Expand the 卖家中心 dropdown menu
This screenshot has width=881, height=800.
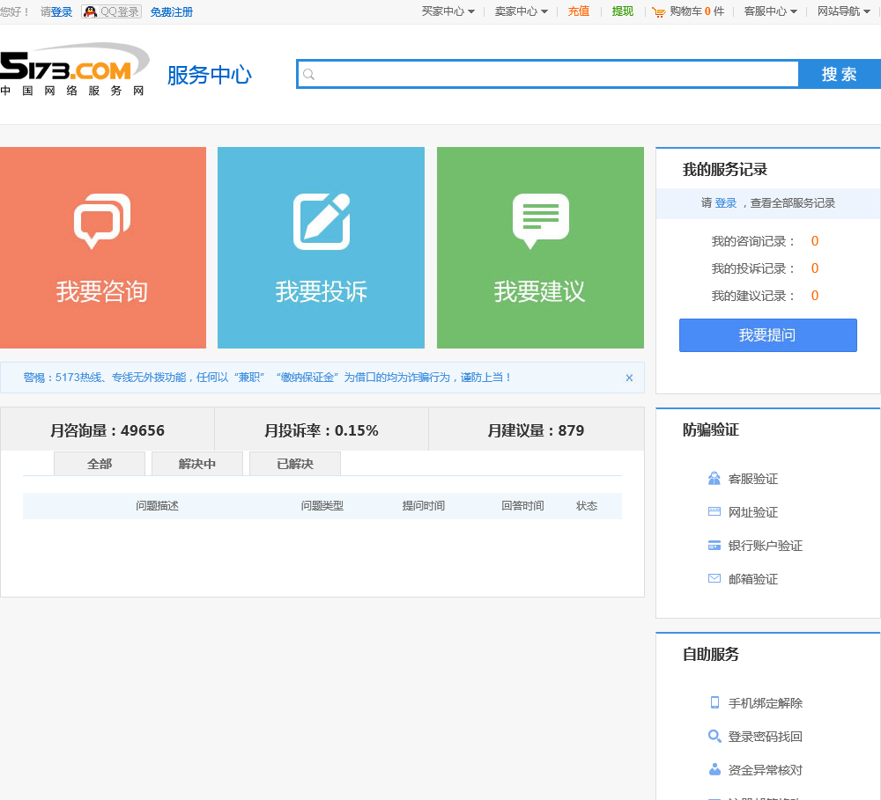(521, 11)
